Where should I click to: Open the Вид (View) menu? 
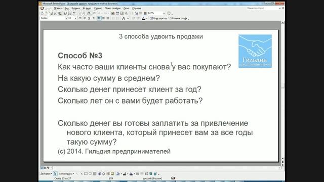[x=66, y=8]
